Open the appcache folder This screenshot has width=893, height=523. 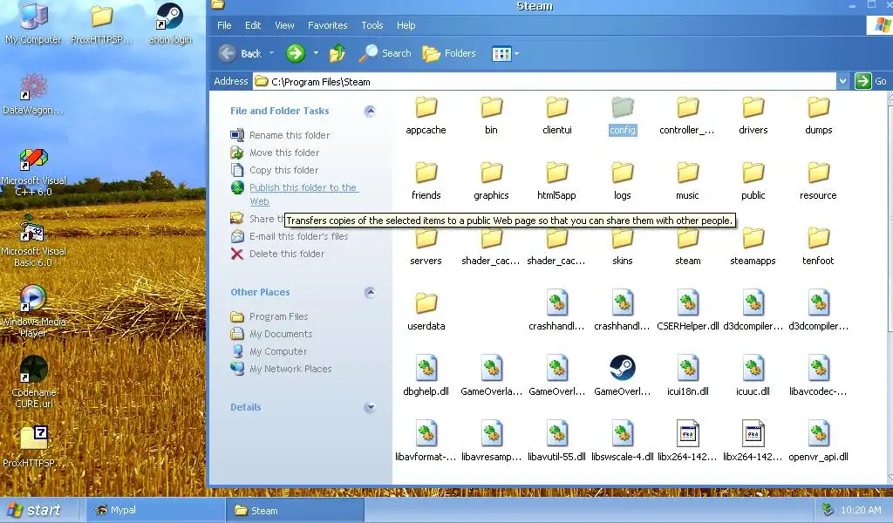(x=426, y=116)
